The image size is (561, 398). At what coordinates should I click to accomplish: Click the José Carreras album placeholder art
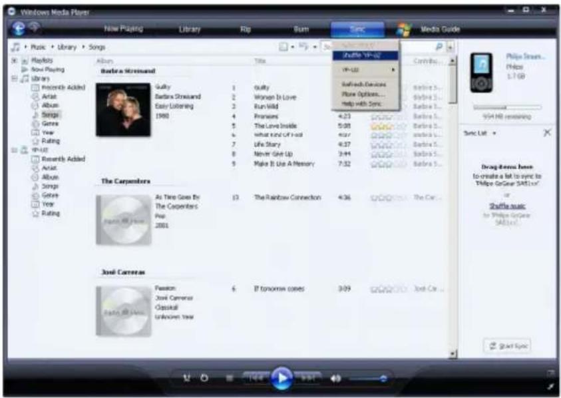point(123,311)
